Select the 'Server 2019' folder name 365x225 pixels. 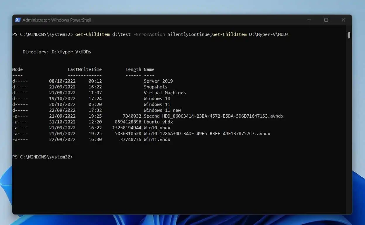(x=158, y=81)
